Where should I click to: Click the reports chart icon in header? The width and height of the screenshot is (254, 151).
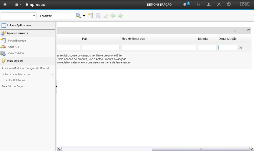(199, 4)
